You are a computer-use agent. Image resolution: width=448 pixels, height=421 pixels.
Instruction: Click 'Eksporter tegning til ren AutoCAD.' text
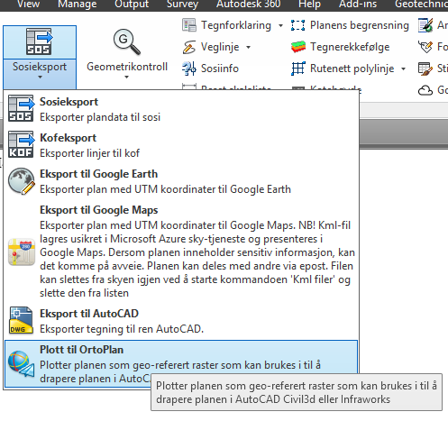coord(122,329)
